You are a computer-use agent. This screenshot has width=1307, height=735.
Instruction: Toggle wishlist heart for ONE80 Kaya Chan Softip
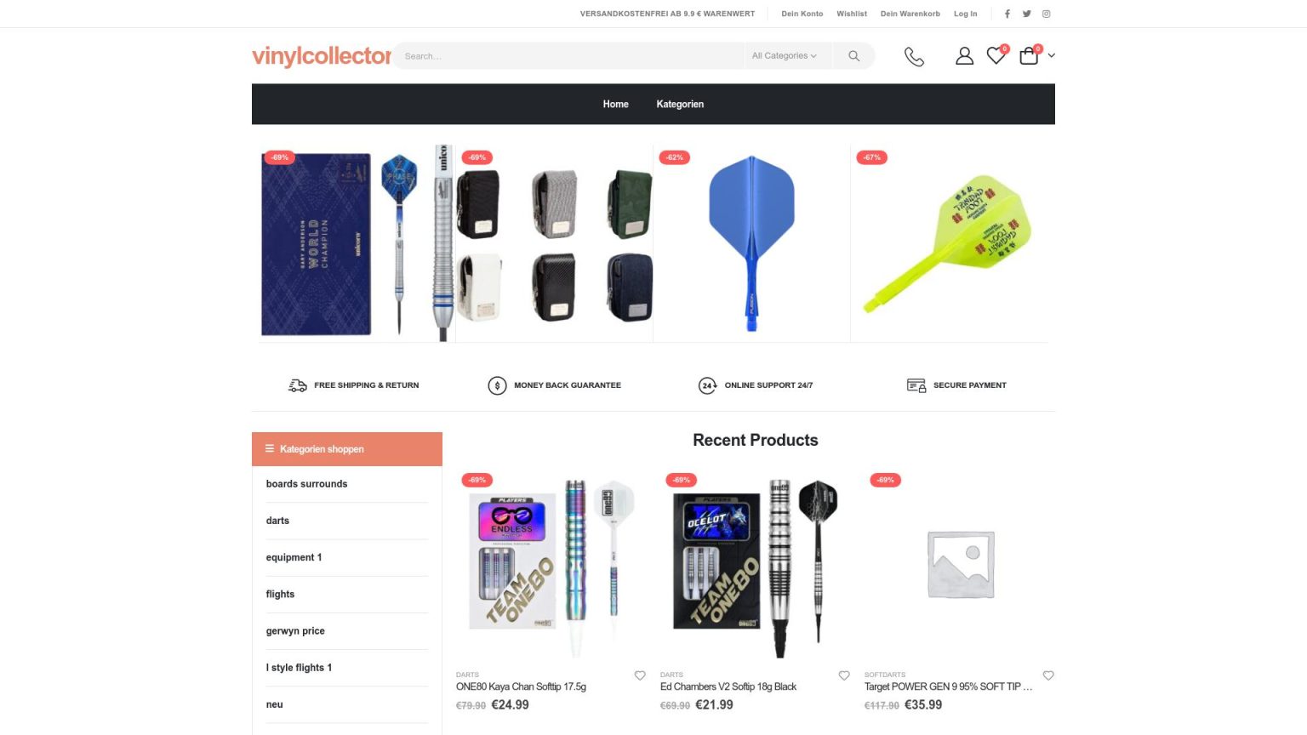pyautogui.click(x=640, y=675)
